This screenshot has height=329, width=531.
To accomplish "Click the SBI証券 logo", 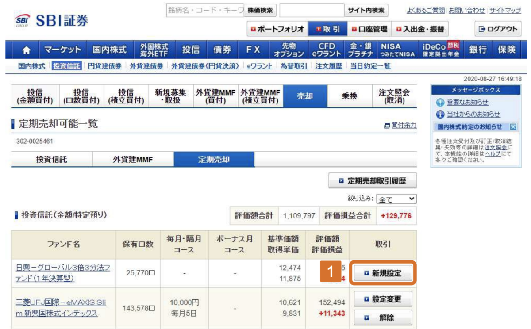I will [51, 21].
